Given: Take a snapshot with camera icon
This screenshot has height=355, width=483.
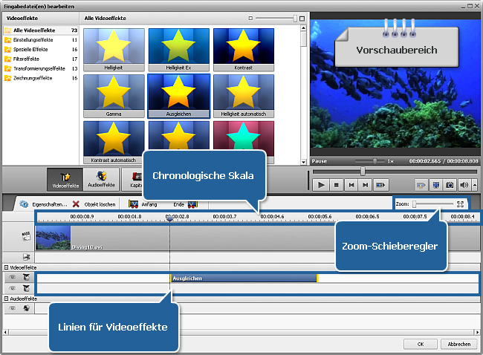Looking at the screenshot, I should pyautogui.click(x=450, y=185).
